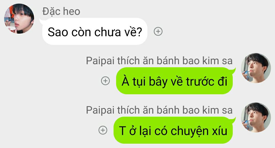
Task: Open Paipai's avatar beside "T ở lại có chuyện xíu"
Action: click(256, 117)
